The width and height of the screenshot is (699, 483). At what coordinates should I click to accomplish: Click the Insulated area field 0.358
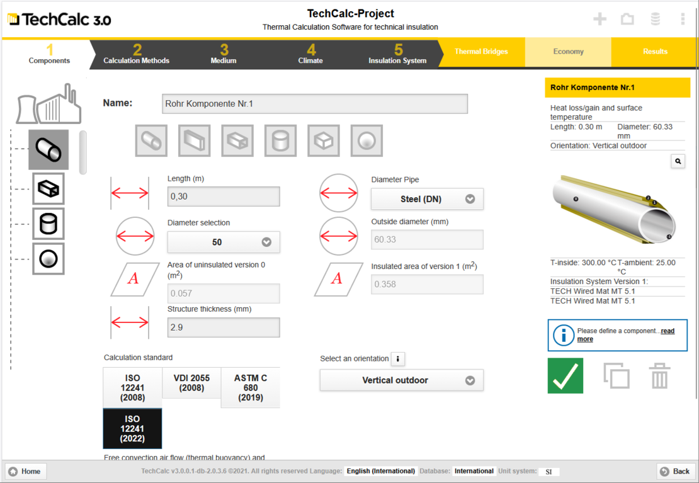tap(427, 284)
